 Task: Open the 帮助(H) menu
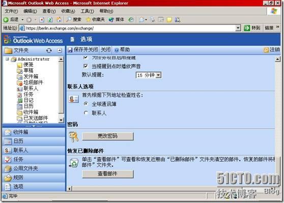coord(106,11)
